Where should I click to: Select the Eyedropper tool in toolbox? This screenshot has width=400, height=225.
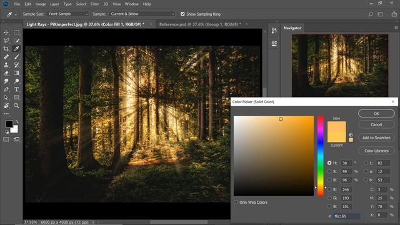click(x=17, y=49)
